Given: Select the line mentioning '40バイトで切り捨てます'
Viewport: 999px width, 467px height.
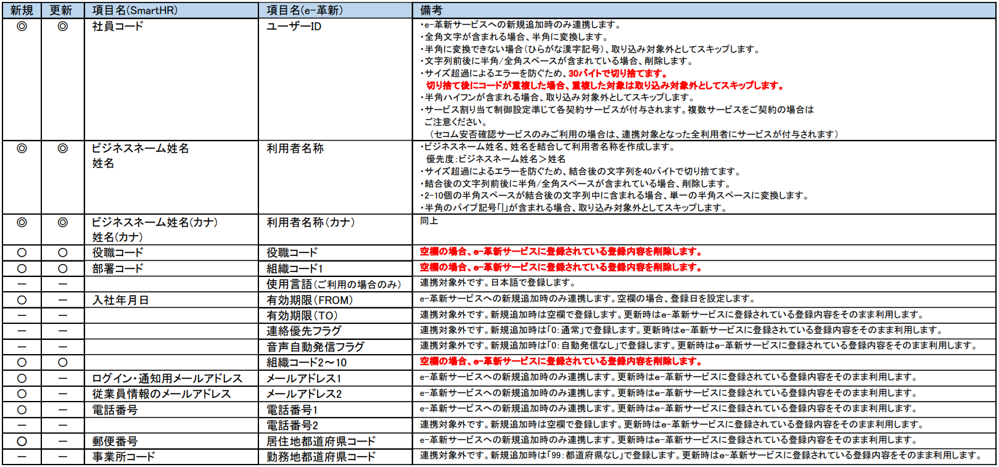Looking at the screenshot, I should tap(581, 171).
